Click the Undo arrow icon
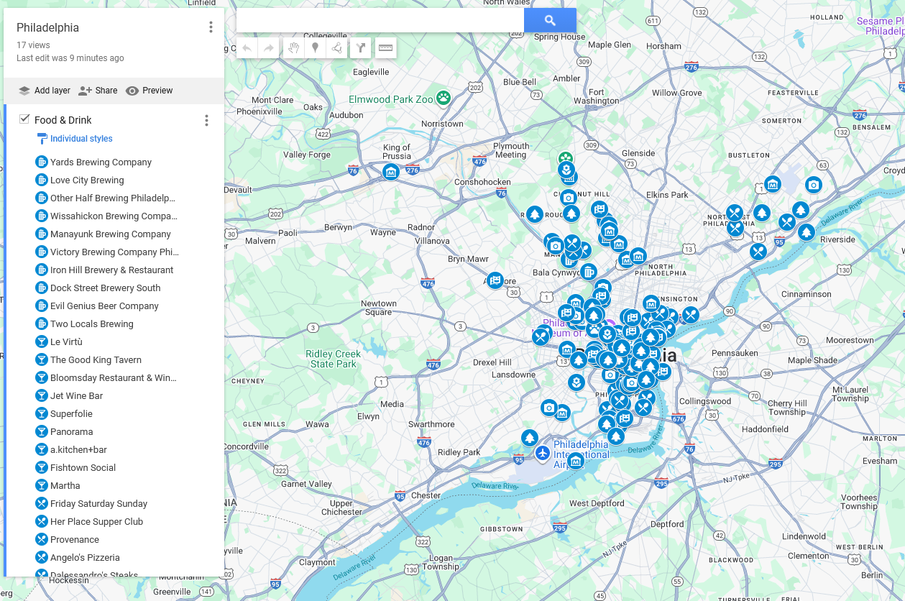Screen dimensions: 905x601 pos(247,47)
